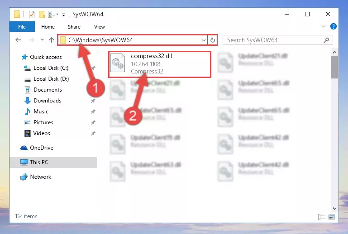Click the pin icon next to Videos

click(x=93, y=133)
